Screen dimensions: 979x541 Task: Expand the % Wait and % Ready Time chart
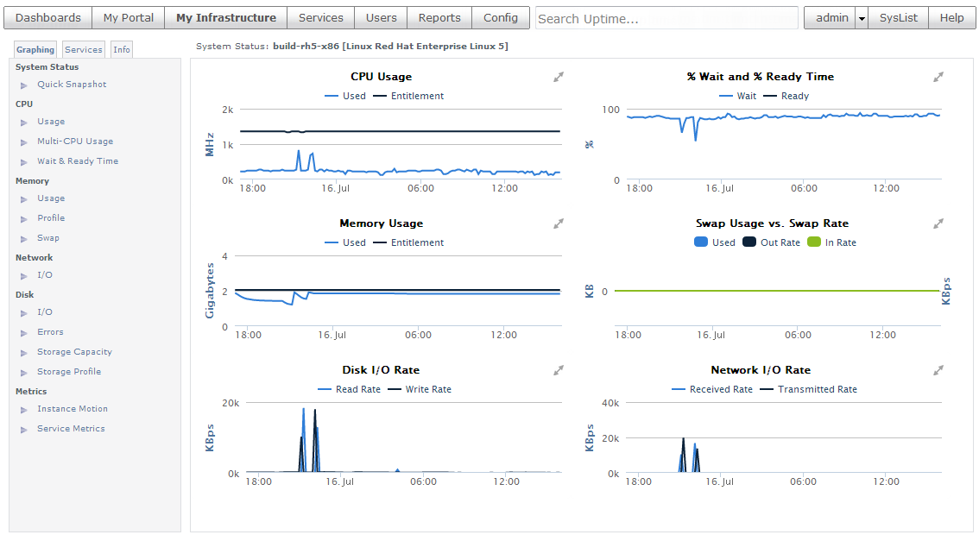pyautogui.click(x=938, y=78)
